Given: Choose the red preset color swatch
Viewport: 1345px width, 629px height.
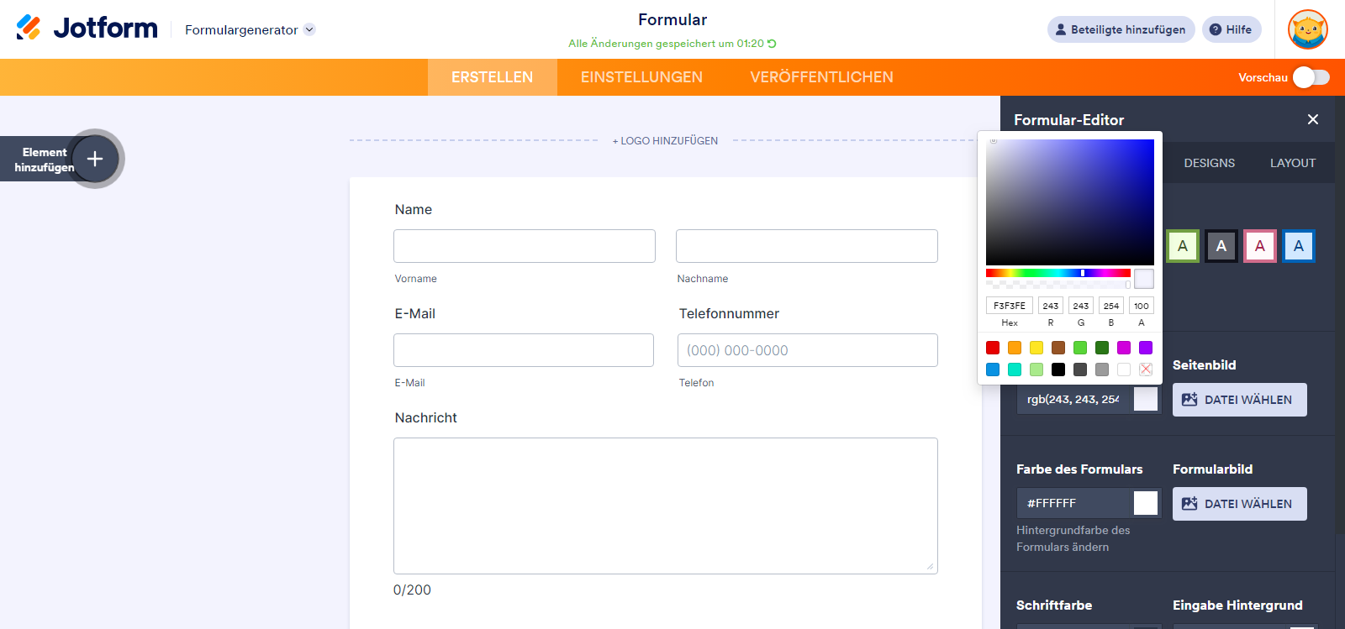Looking at the screenshot, I should [993, 348].
